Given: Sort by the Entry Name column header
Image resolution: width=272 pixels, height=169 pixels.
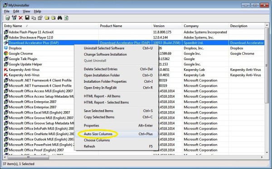Looking at the screenshot, I should tap(51, 26).
